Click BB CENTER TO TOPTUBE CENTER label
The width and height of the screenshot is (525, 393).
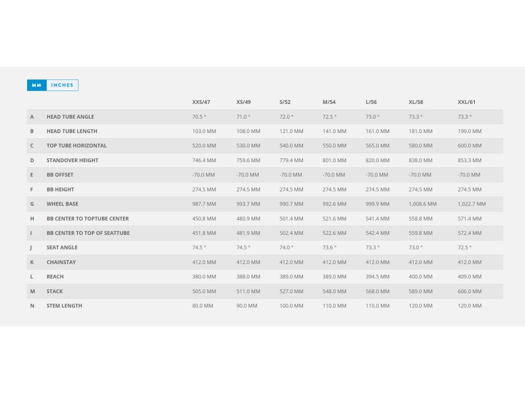(x=88, y=219)
